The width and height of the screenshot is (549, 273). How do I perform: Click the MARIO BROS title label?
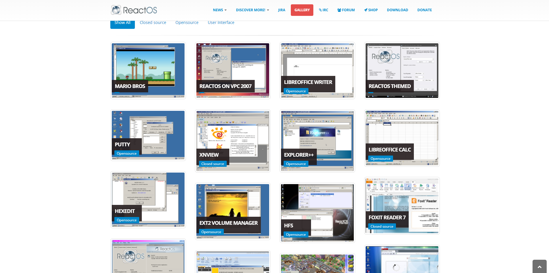point(130,86)
